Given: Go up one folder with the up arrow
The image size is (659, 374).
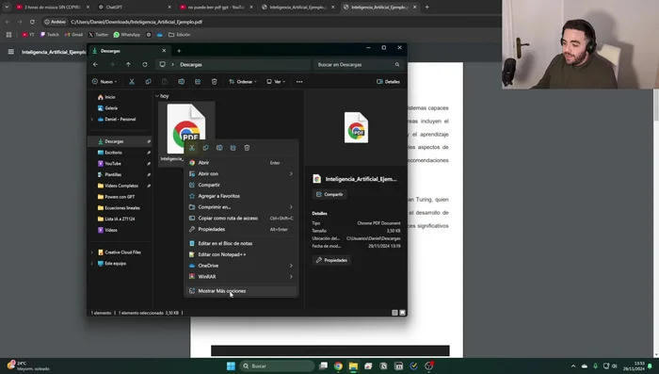Looking at the screenshot, I should 128,64.
